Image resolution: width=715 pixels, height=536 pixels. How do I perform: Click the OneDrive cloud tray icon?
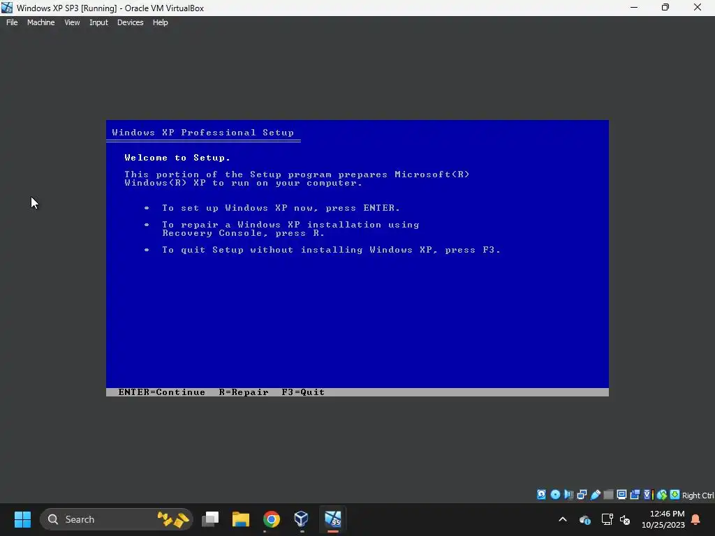click(585, 519)
